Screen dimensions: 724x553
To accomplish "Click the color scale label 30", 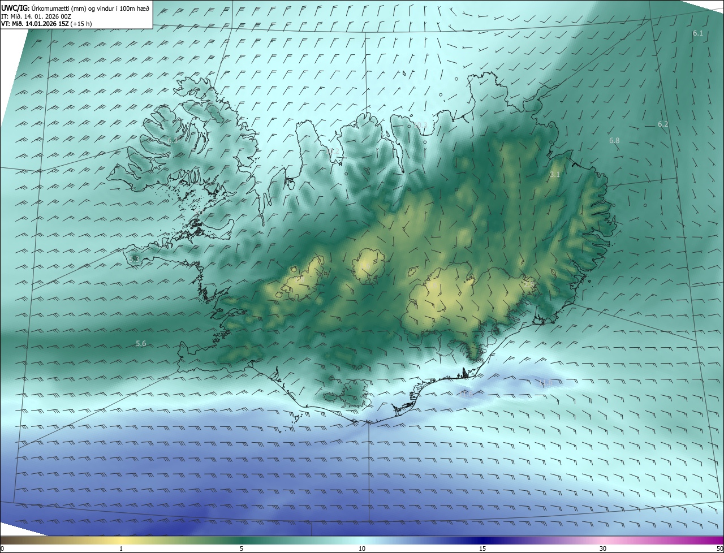I will tap(603, 548).
